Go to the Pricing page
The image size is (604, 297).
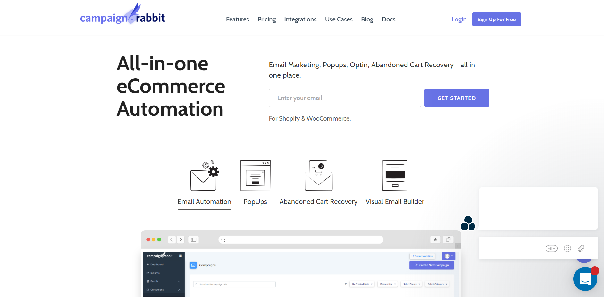pos(266,20)
